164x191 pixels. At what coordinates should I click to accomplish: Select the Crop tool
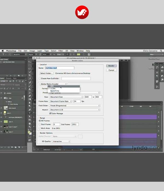(30, 75)
